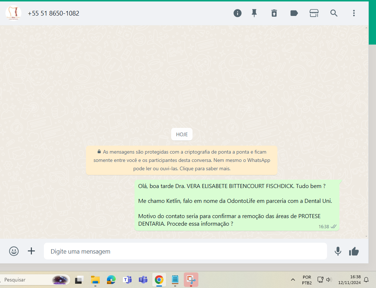376x288 pixels.
Task: Open first Microsoft Teams taskbar icon
Action: [x=127, y=280]
